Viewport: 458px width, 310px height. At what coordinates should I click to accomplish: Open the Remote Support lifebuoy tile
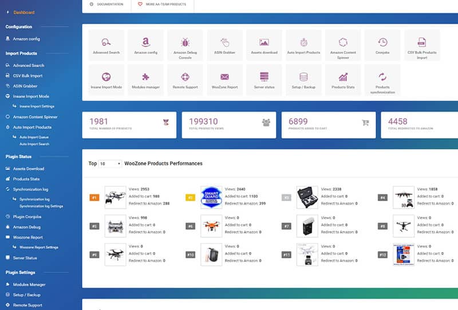pyautogui.click(x=185, y=80)
